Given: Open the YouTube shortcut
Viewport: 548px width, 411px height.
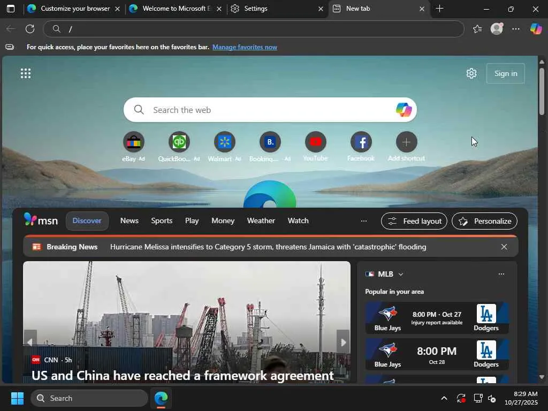Looking at the screenshot, I should click(x=315, y=142).
